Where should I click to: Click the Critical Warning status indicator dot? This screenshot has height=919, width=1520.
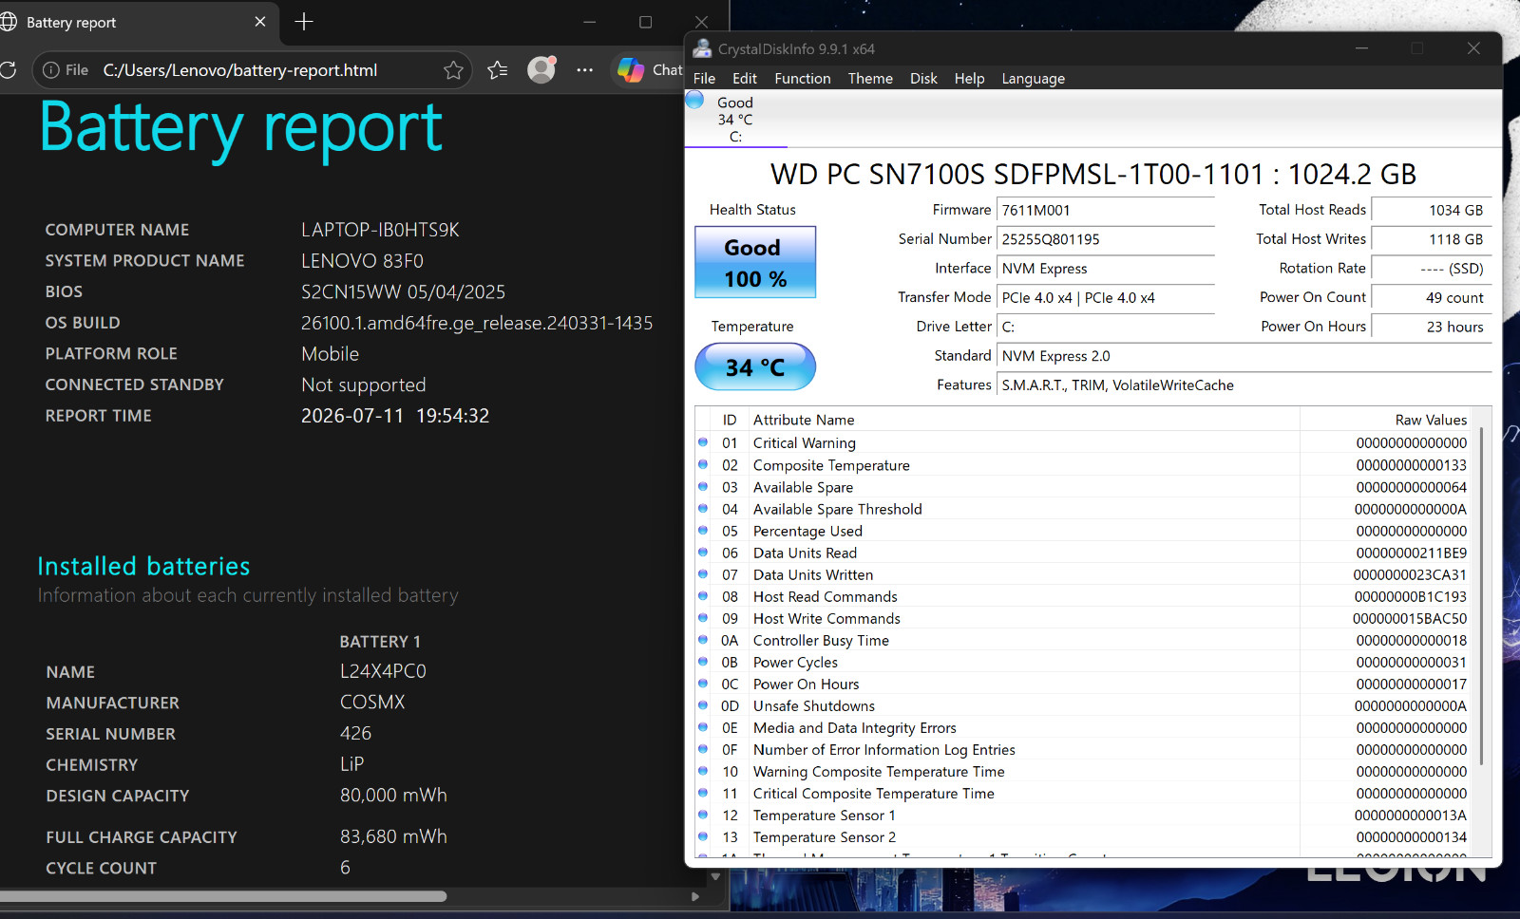703,442
